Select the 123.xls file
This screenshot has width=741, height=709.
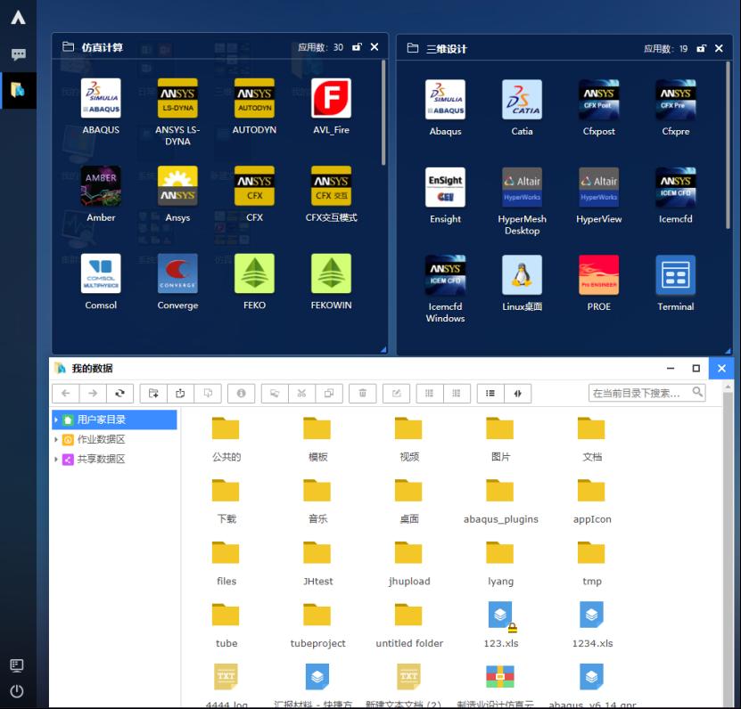pos(500,625)
